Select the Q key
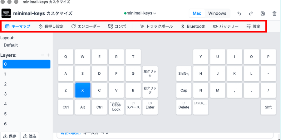 click(x=66, y=57)
